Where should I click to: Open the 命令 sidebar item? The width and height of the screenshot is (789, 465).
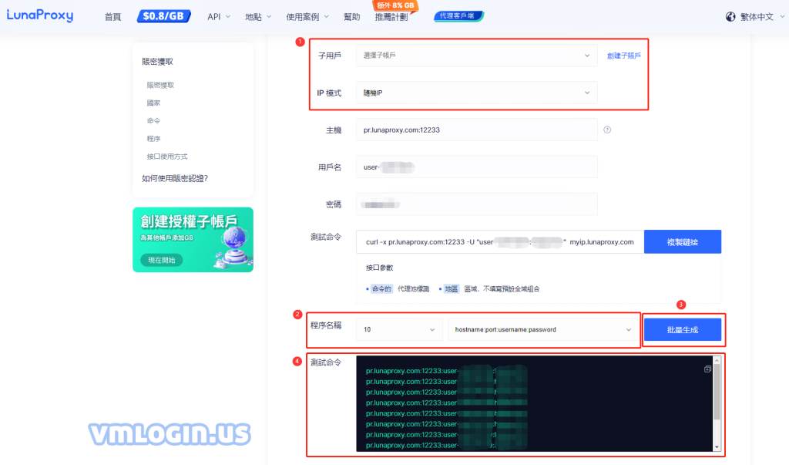click(x=153, y=120)
